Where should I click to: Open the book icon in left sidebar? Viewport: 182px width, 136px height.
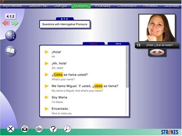tap(11, 51)
